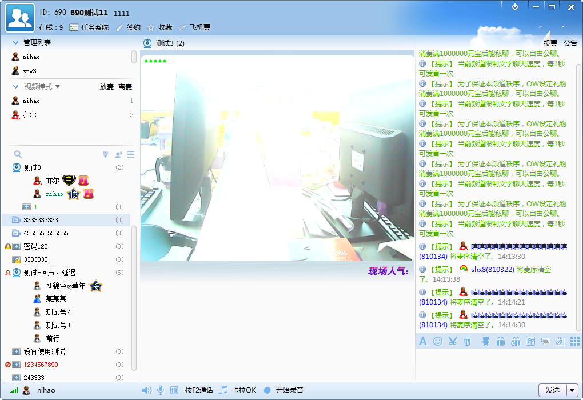
Task: Click the channel tree scrollbar
Action: point(134,297)
